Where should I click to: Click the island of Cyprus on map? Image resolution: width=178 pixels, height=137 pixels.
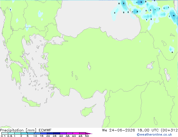[x=87, y=111]
